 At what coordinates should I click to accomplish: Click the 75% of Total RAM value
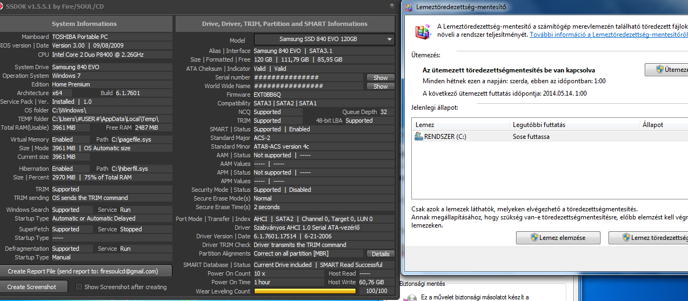[x=108, y=177]
